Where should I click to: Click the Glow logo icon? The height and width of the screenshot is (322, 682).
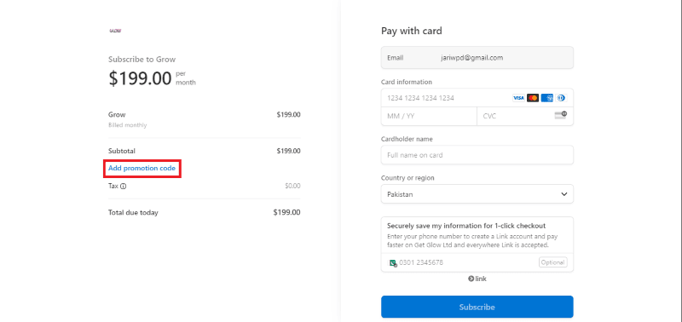click(x=115, y=31)
